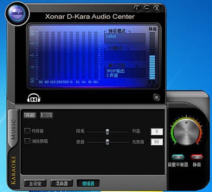Collapse panel with round down-arrow button

[x=156, y=97]
